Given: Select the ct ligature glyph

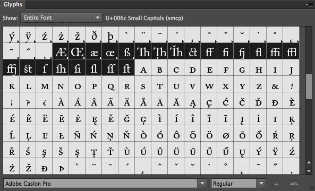Looking at the screenshot, I should pyautogui.click(x=192, y=51).
